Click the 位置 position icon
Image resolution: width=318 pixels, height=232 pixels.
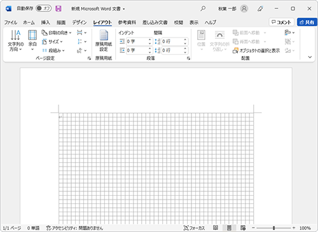(201, 40)
